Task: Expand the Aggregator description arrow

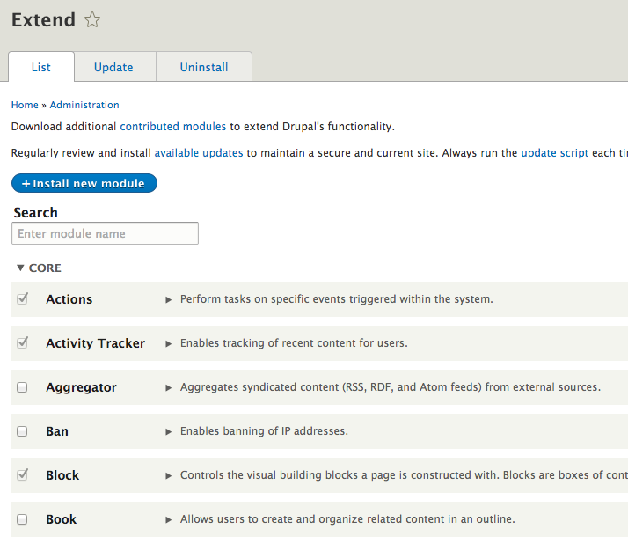Action: click(x=169, y=388)
